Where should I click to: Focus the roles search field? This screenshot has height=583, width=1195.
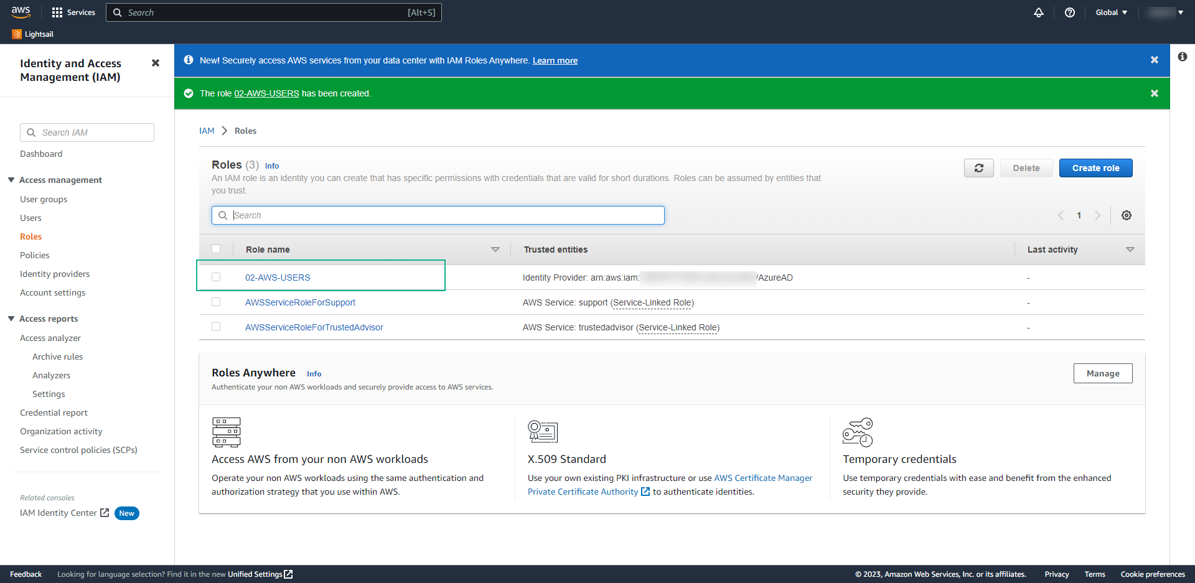pos(438,215)
